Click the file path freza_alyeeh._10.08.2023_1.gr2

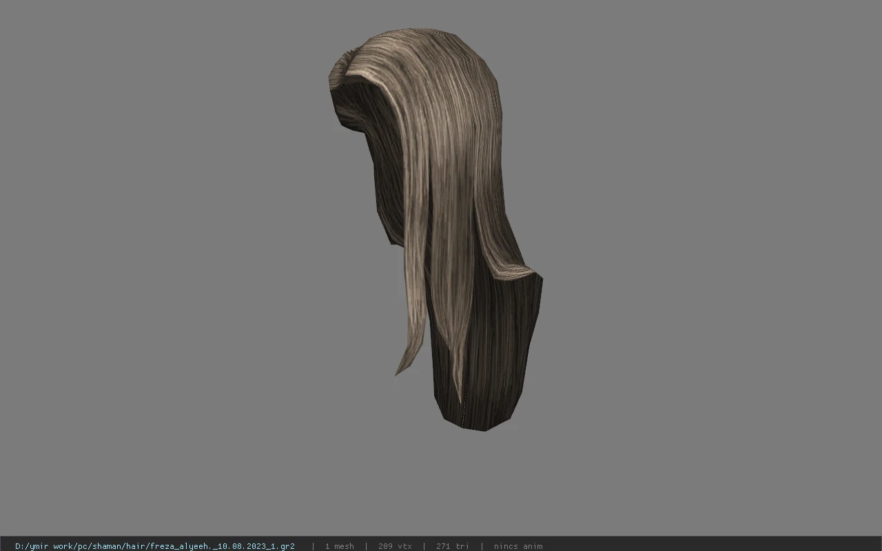(x=155, y=546)
